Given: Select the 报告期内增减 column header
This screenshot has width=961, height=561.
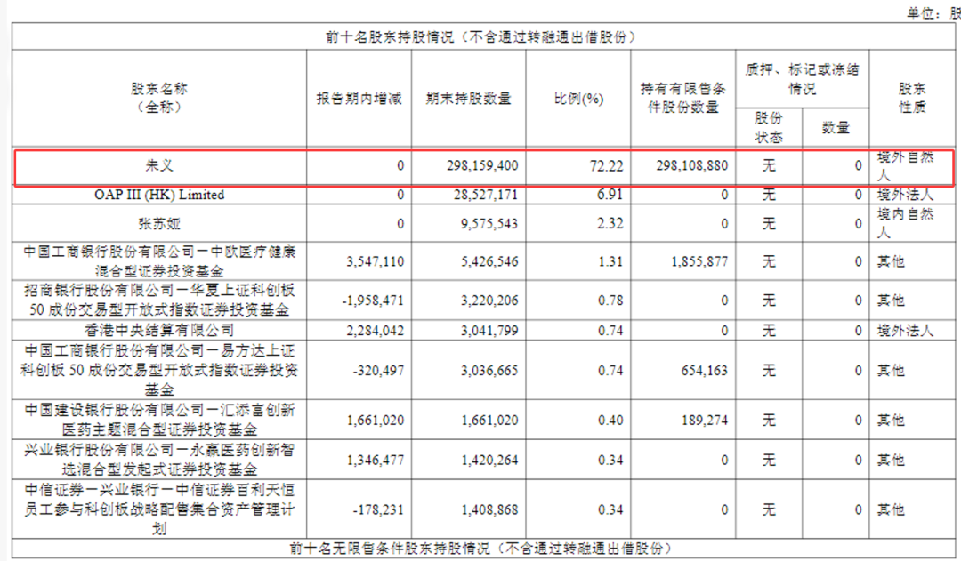Looking at the screenshot, I should point(359,99).
